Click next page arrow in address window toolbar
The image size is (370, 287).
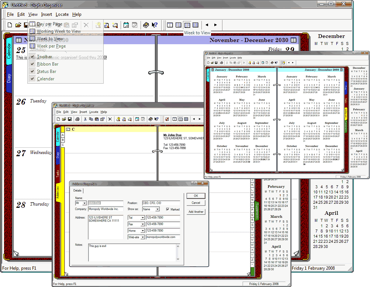click(200, 119)
